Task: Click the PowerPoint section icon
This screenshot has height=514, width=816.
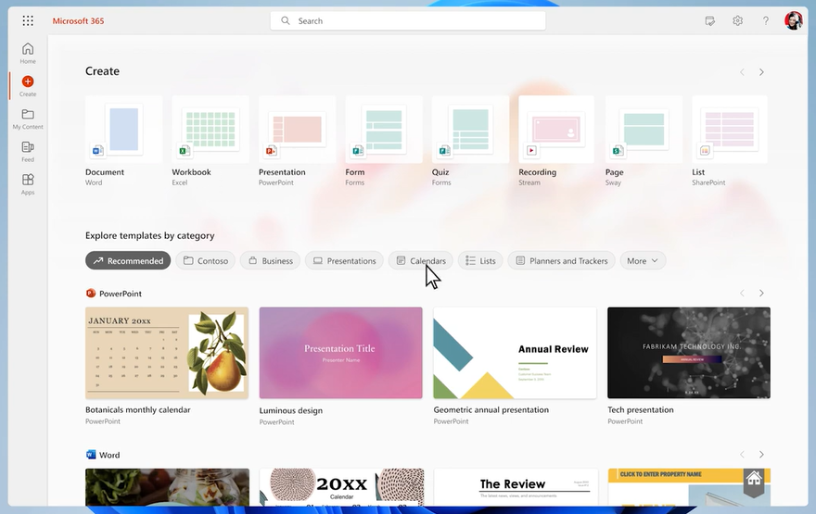Action: 91,294
